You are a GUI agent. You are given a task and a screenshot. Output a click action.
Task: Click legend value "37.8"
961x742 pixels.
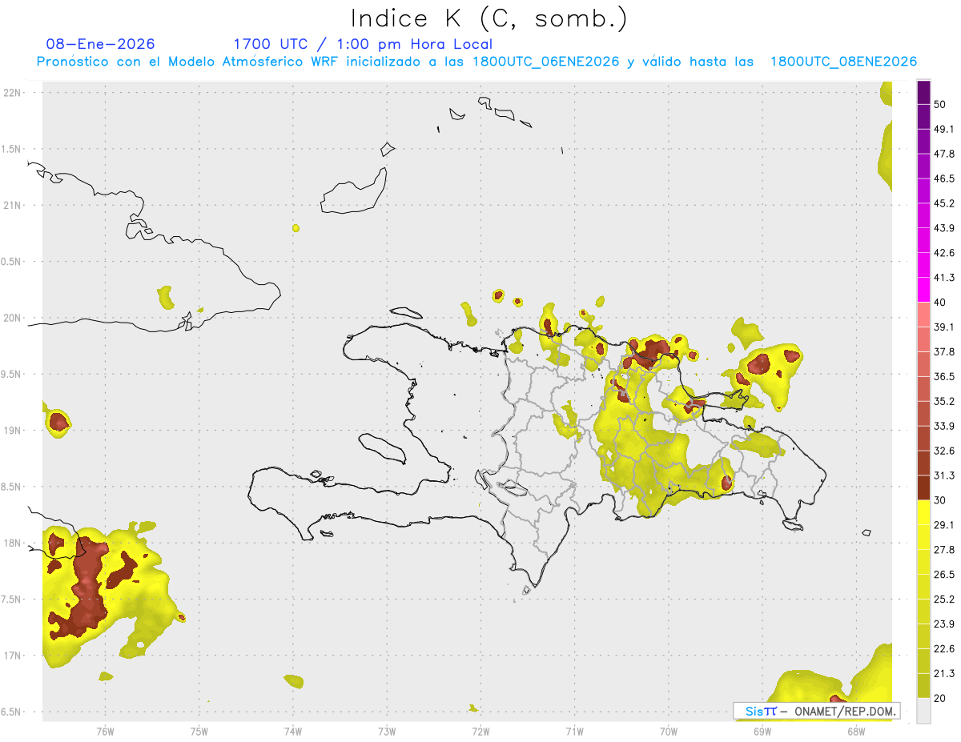click(944, 351)
